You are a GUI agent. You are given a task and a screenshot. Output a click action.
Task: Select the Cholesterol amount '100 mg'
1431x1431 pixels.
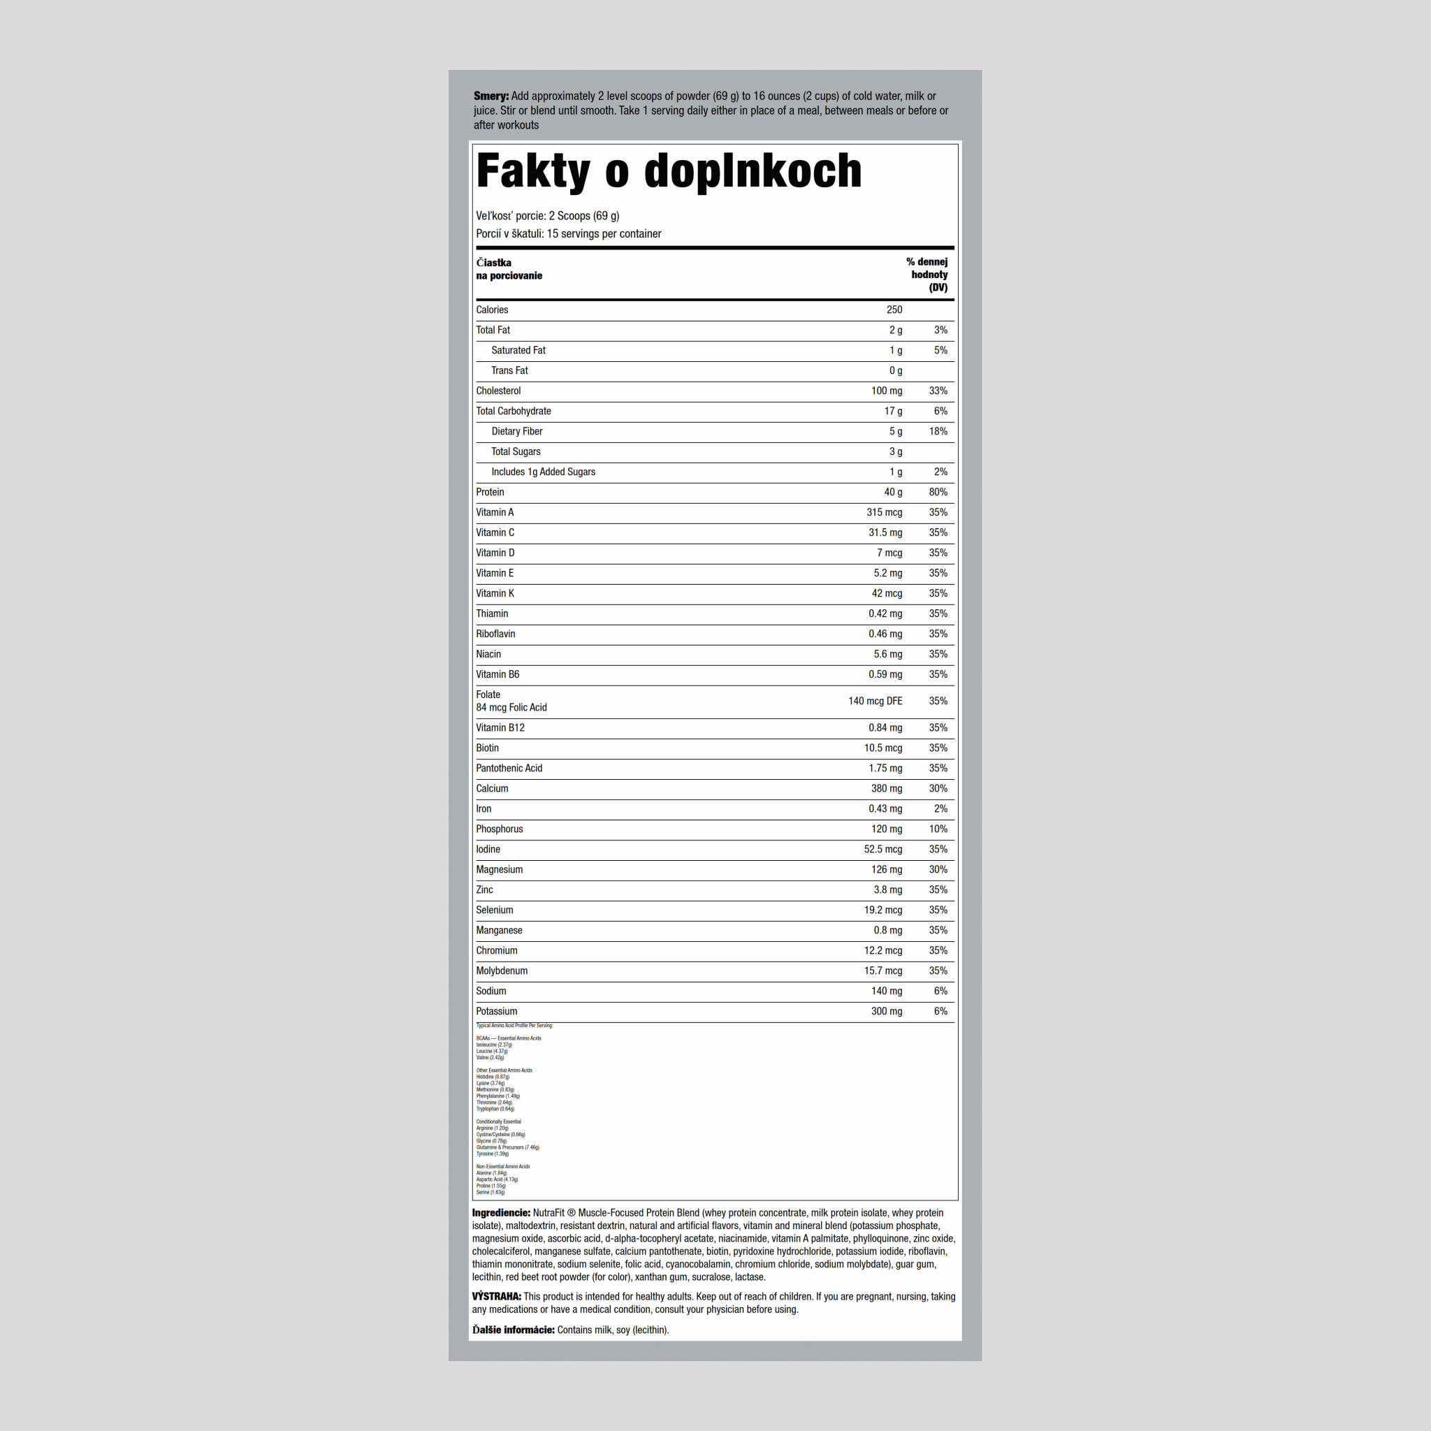click(x=887, y=391)
